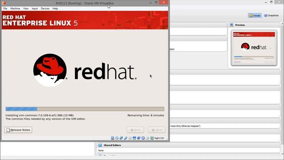The width and height of the screenshot is (284, 160).
Task: Switch to Snapshots view in VirtualBox Manager
Action: coord(271,16)
